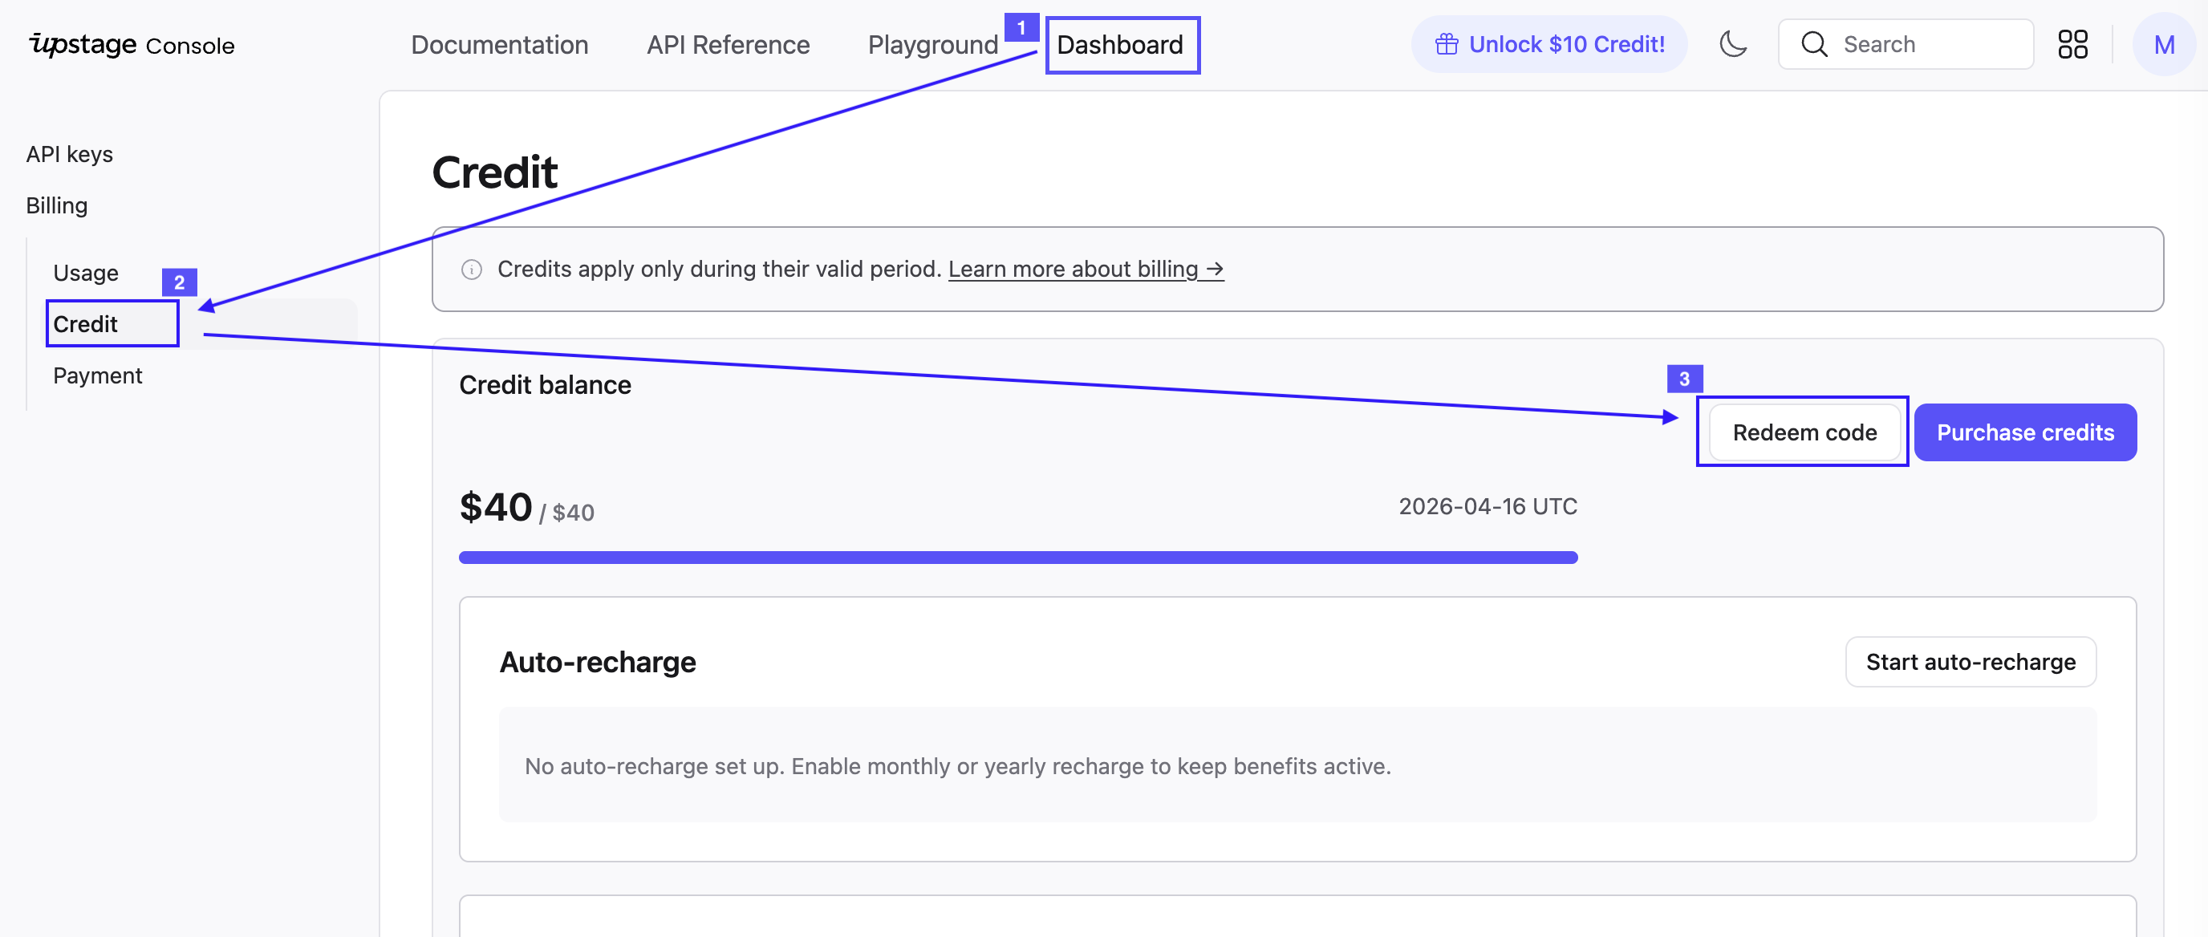Image resolution: width=2208 pixels, height=937 pixels.
Task: Switch to the Dashboard tab
Action: coord(1119,45)
